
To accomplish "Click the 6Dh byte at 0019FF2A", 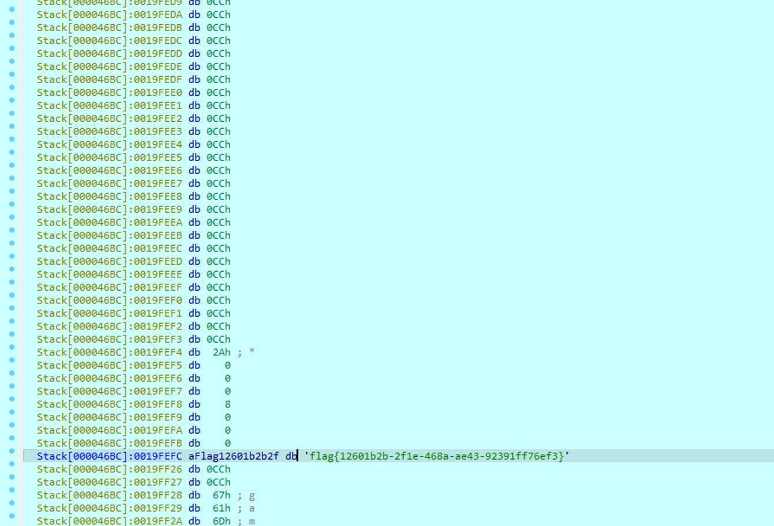I will click(221, 521).
